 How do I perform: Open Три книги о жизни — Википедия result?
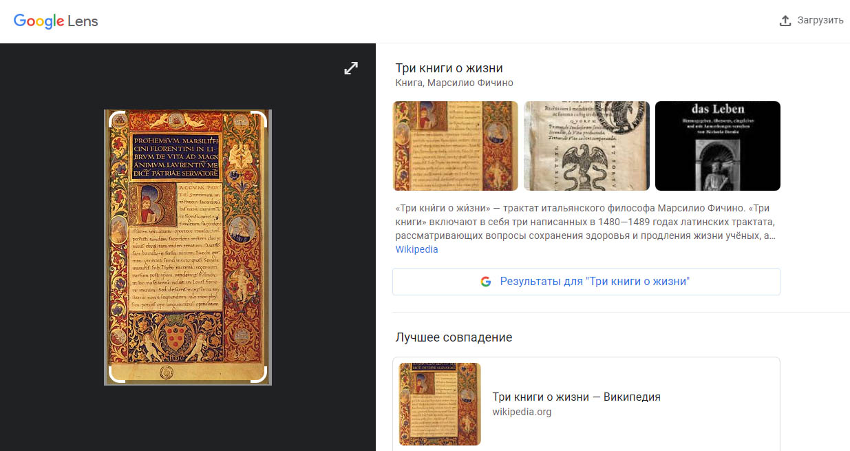[577, 397]
